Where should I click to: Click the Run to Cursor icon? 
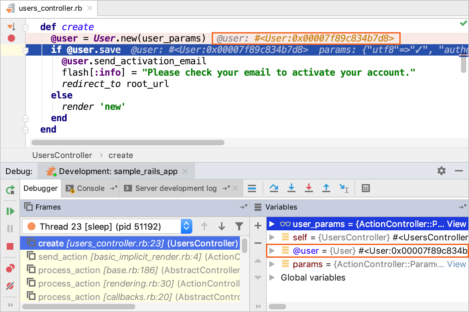(344, 188)
